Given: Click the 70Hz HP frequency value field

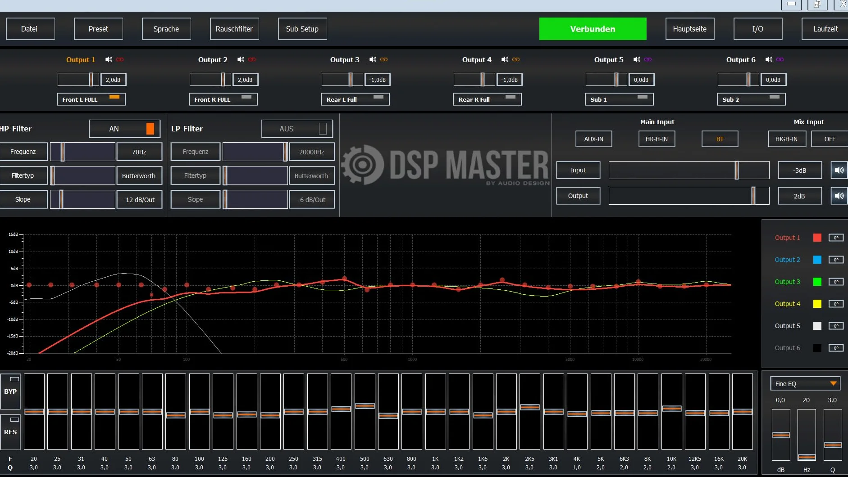Looking at the screenshot, I should click(139, 152).
